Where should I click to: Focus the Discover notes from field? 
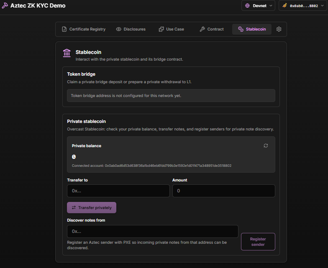(152, 231)
